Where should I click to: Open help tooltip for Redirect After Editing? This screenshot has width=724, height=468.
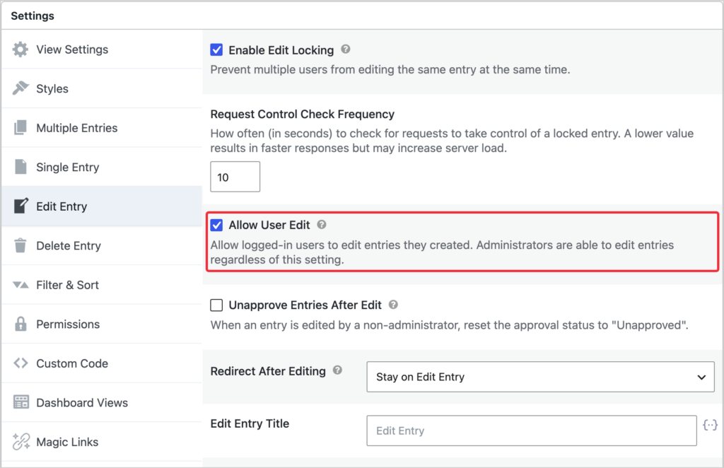(x=337, y=370)
